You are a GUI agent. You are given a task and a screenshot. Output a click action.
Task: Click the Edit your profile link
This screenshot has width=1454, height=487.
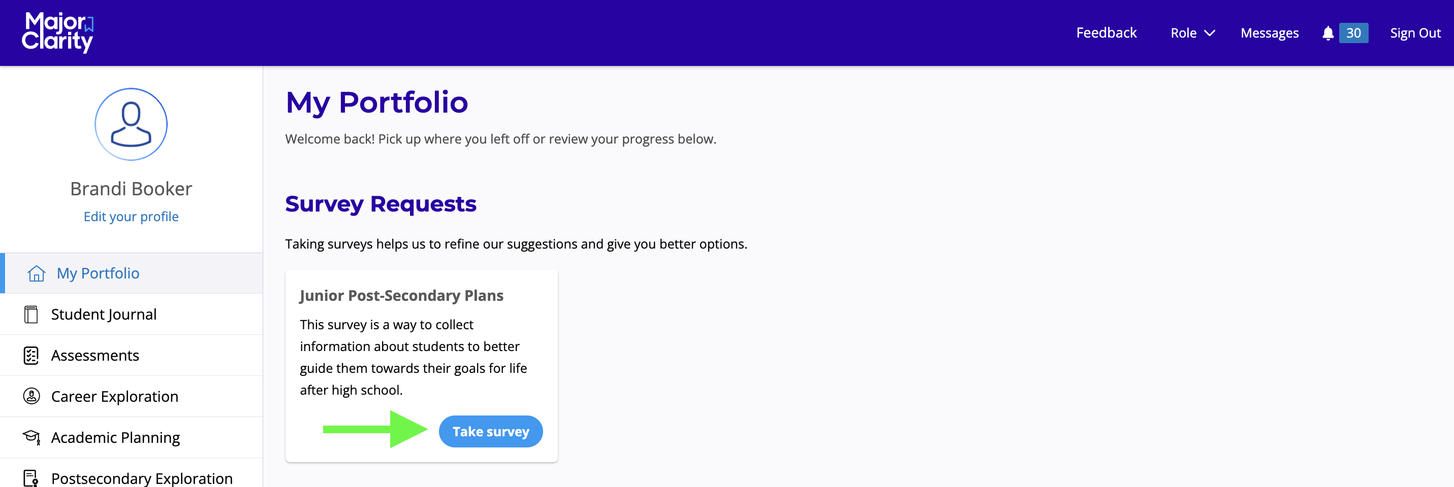click(131, 217)
